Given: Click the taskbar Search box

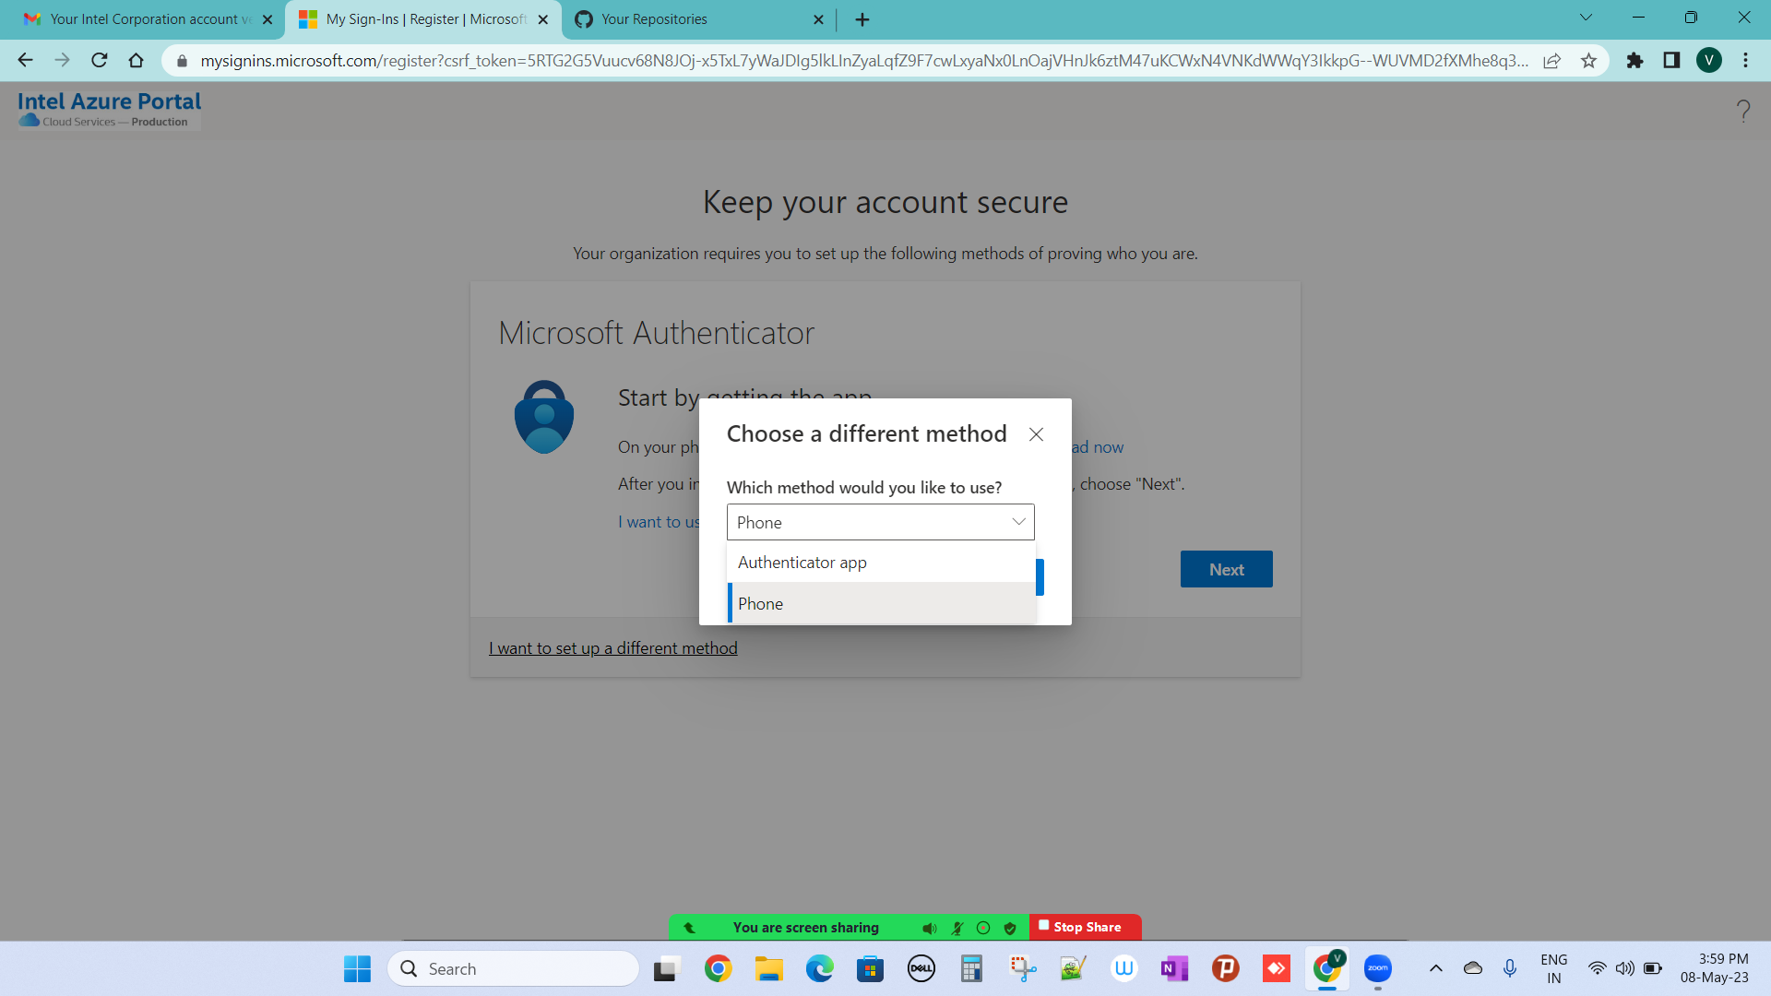Looking at the screenshot, I should point(513,968).
